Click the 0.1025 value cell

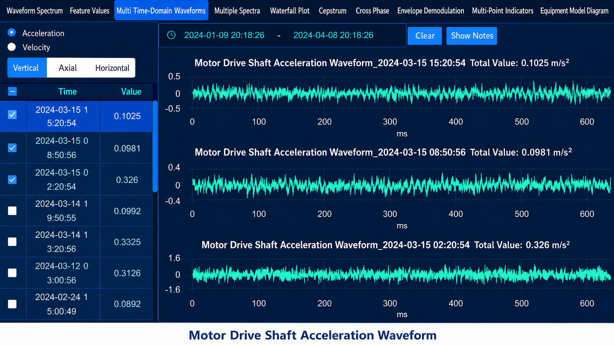(x=126, y=116)
